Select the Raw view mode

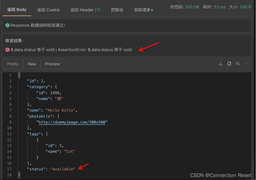tap(32, 64)
